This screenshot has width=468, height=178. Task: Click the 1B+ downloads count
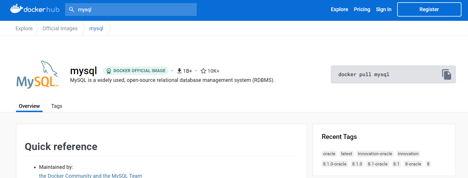click(x=188, y=71)
